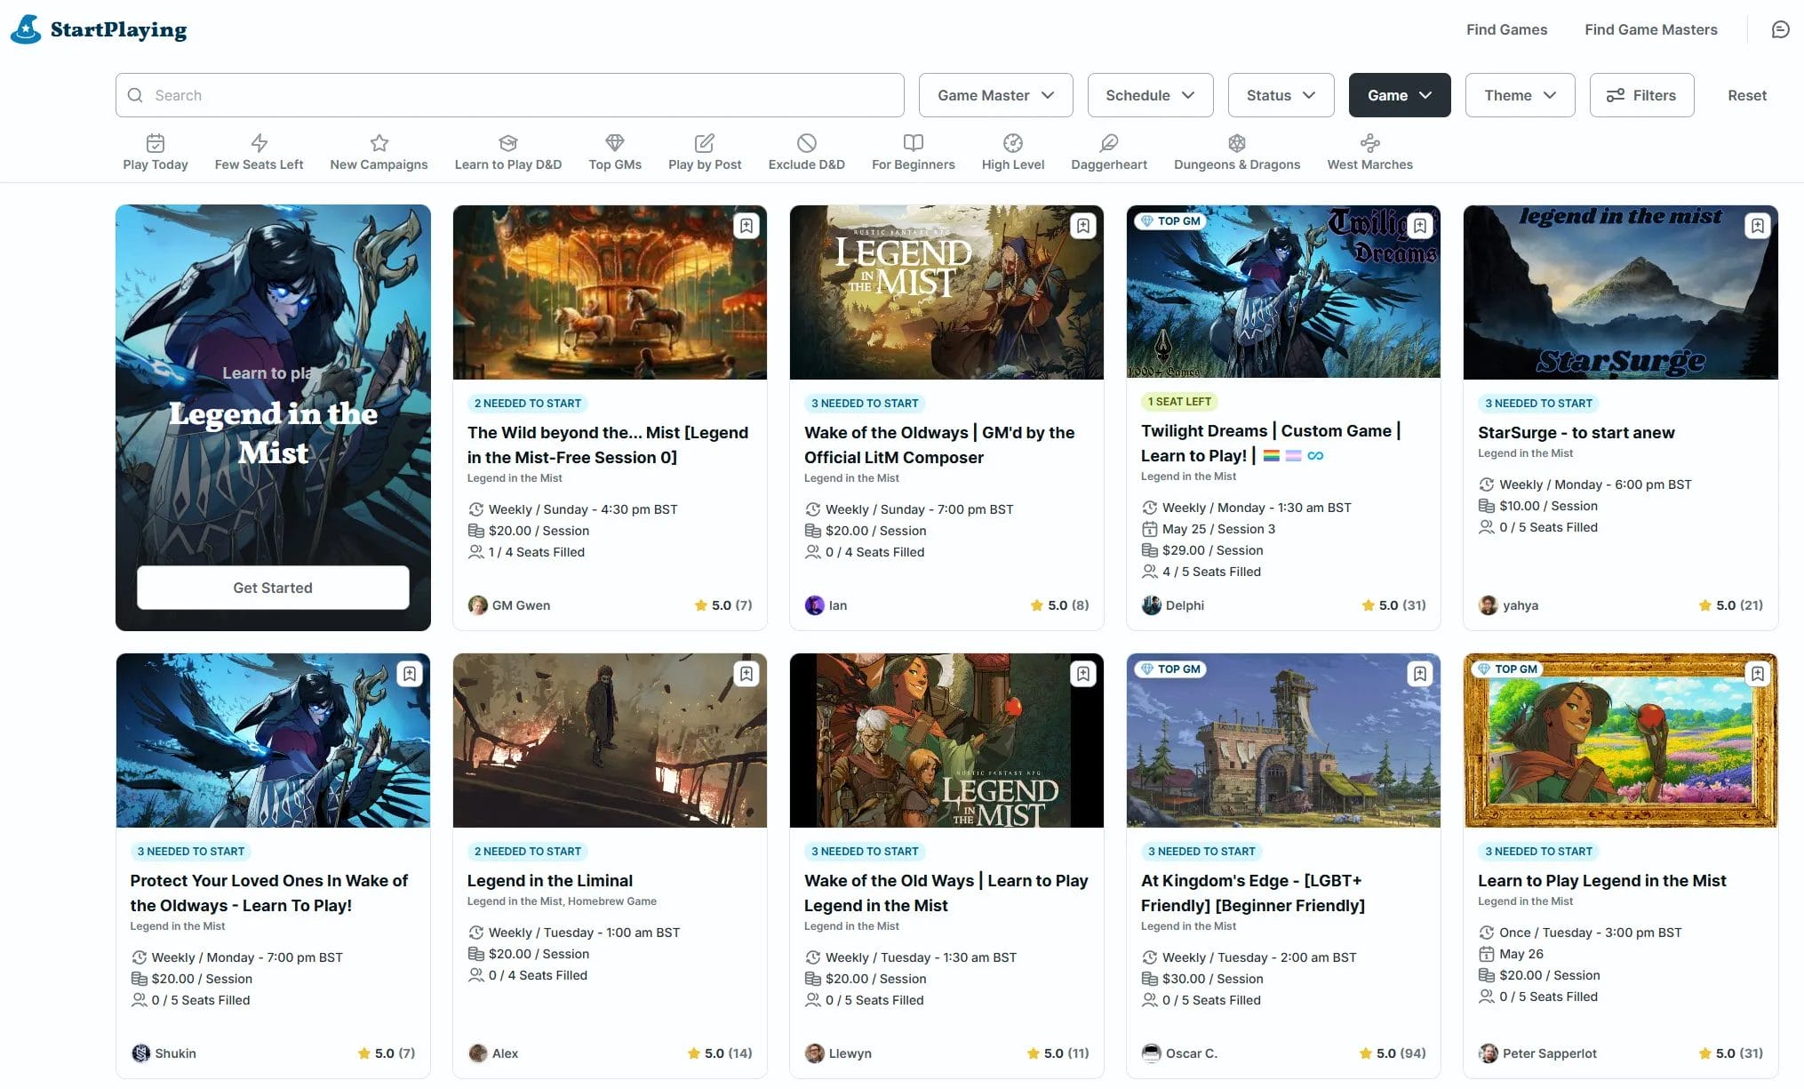The width and height of the screenshot is (1804, 1089).
Task: View Peter Sapperlot's avatar profile
Action: pyautogui.click(x=1489, y=1053)
